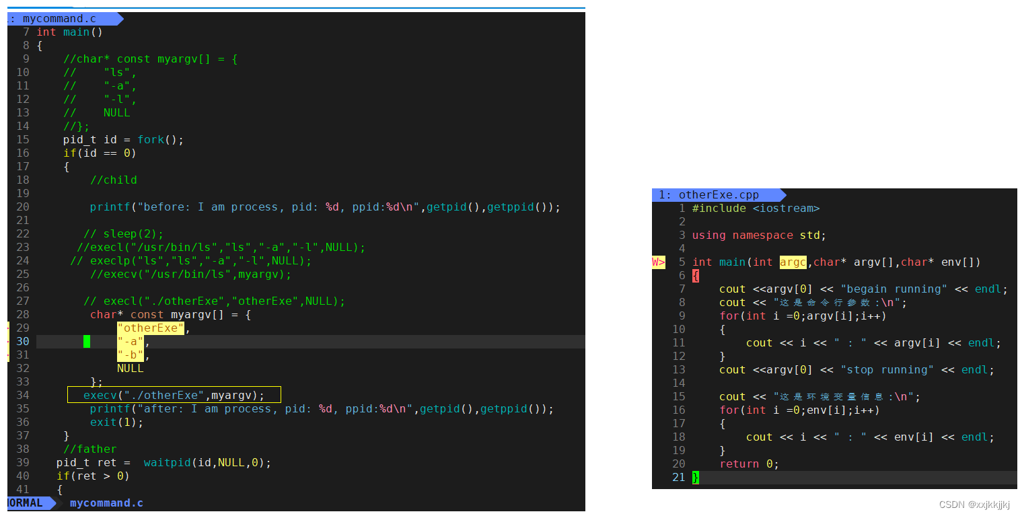Click 'char* const myargv[] = {' on line 28
Screen dimensions: 1020x516
point(170,314)
